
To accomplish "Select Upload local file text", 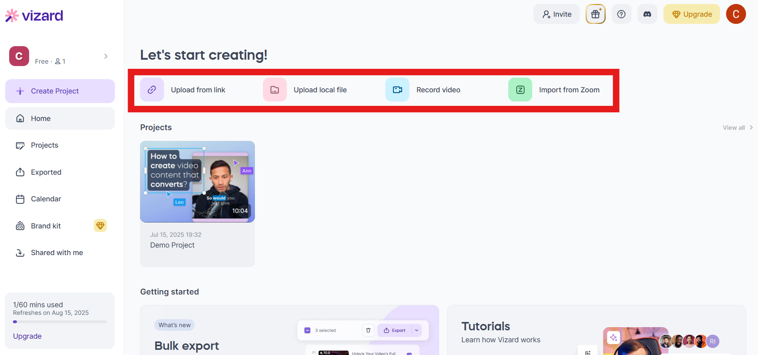I will point(320,90).
